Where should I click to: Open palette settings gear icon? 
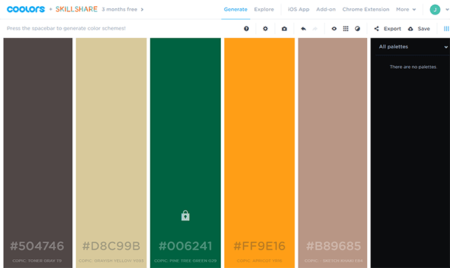point(265,29)
